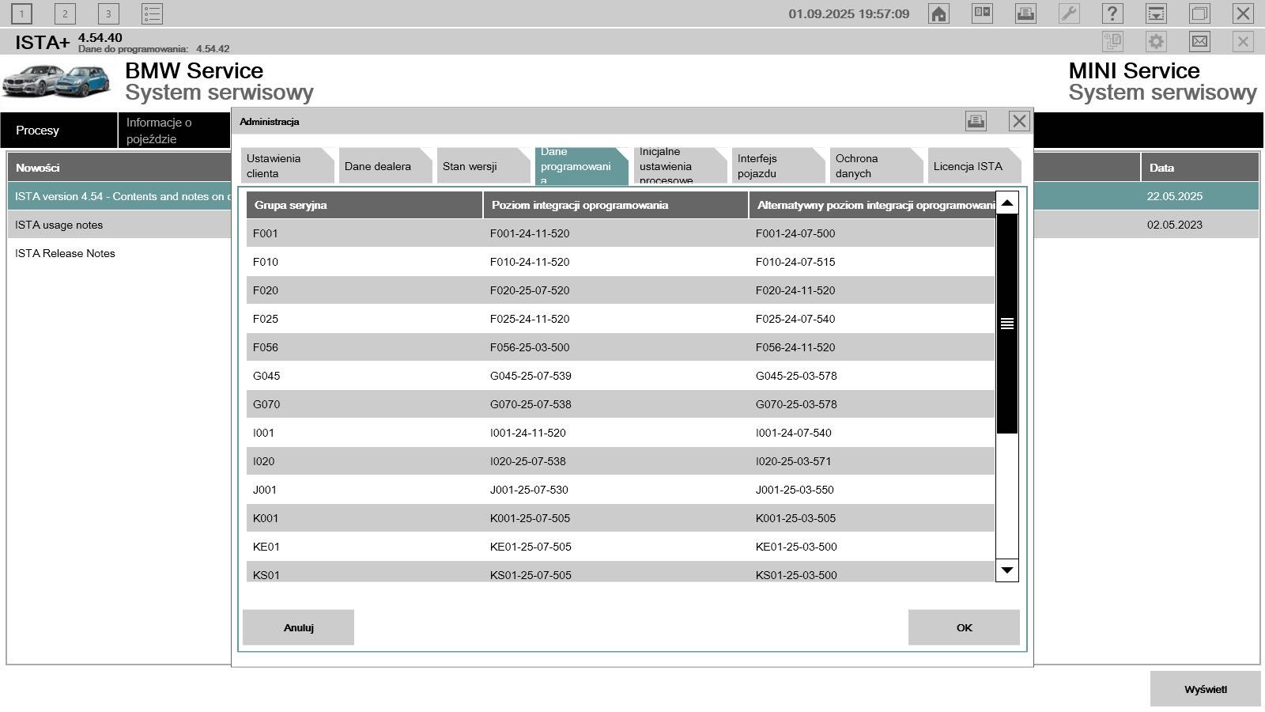Open the home screen via house icon

pyautogui.click(x=938, y=13)
